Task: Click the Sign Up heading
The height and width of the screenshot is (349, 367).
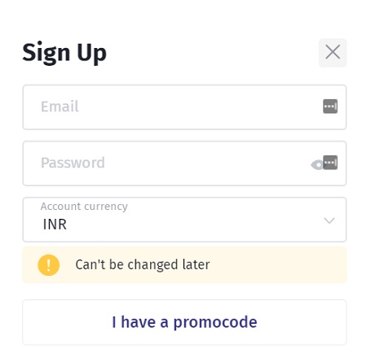Action: coord(64,53)
